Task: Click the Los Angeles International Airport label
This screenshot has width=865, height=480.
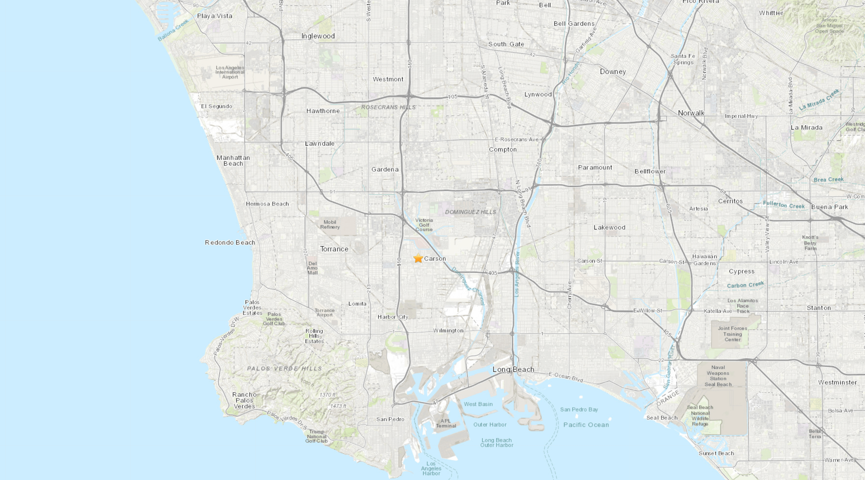Action: coord(230,72)
